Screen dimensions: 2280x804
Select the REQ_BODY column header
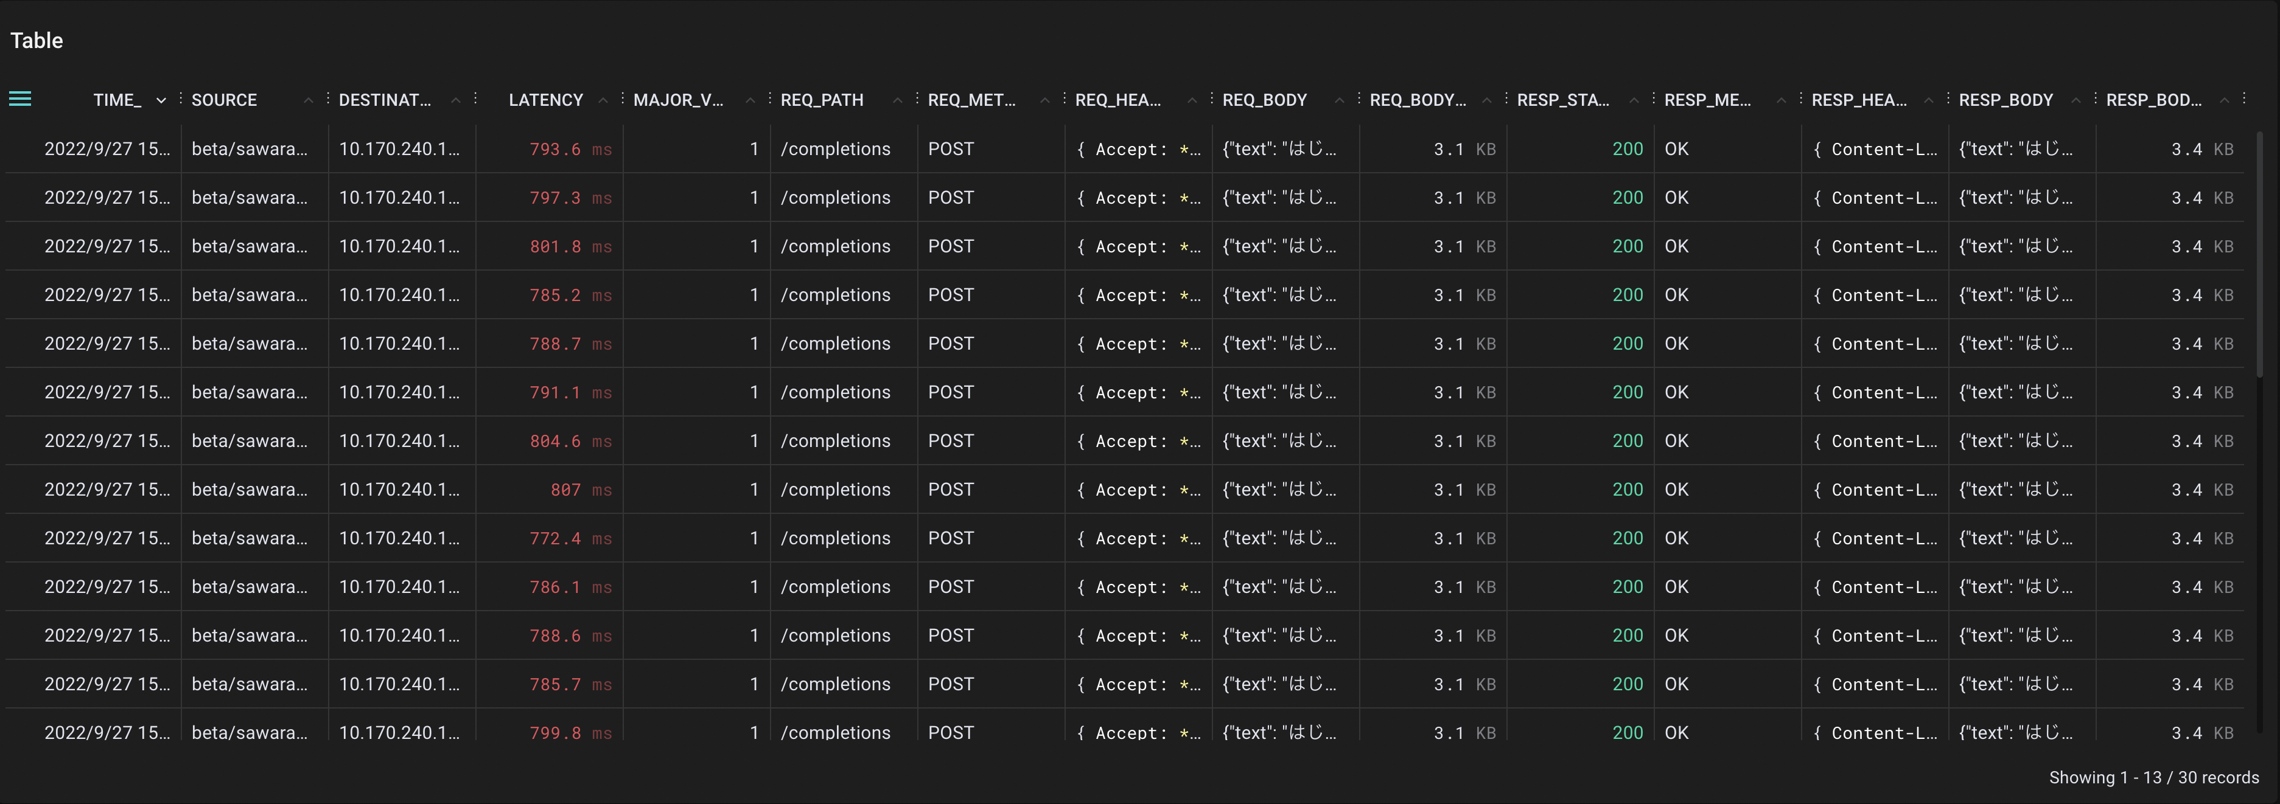pyautogui.click(x=1264, y=100)
